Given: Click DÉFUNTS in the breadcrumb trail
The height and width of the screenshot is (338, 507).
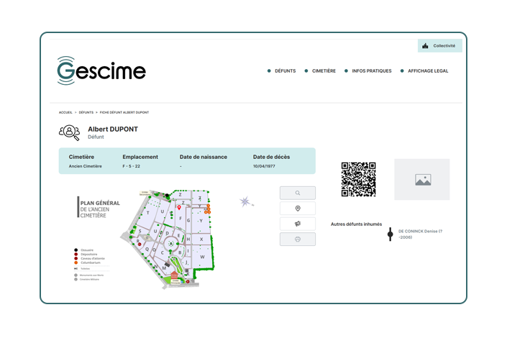Looking at the screenshot, I should point(86,113).
